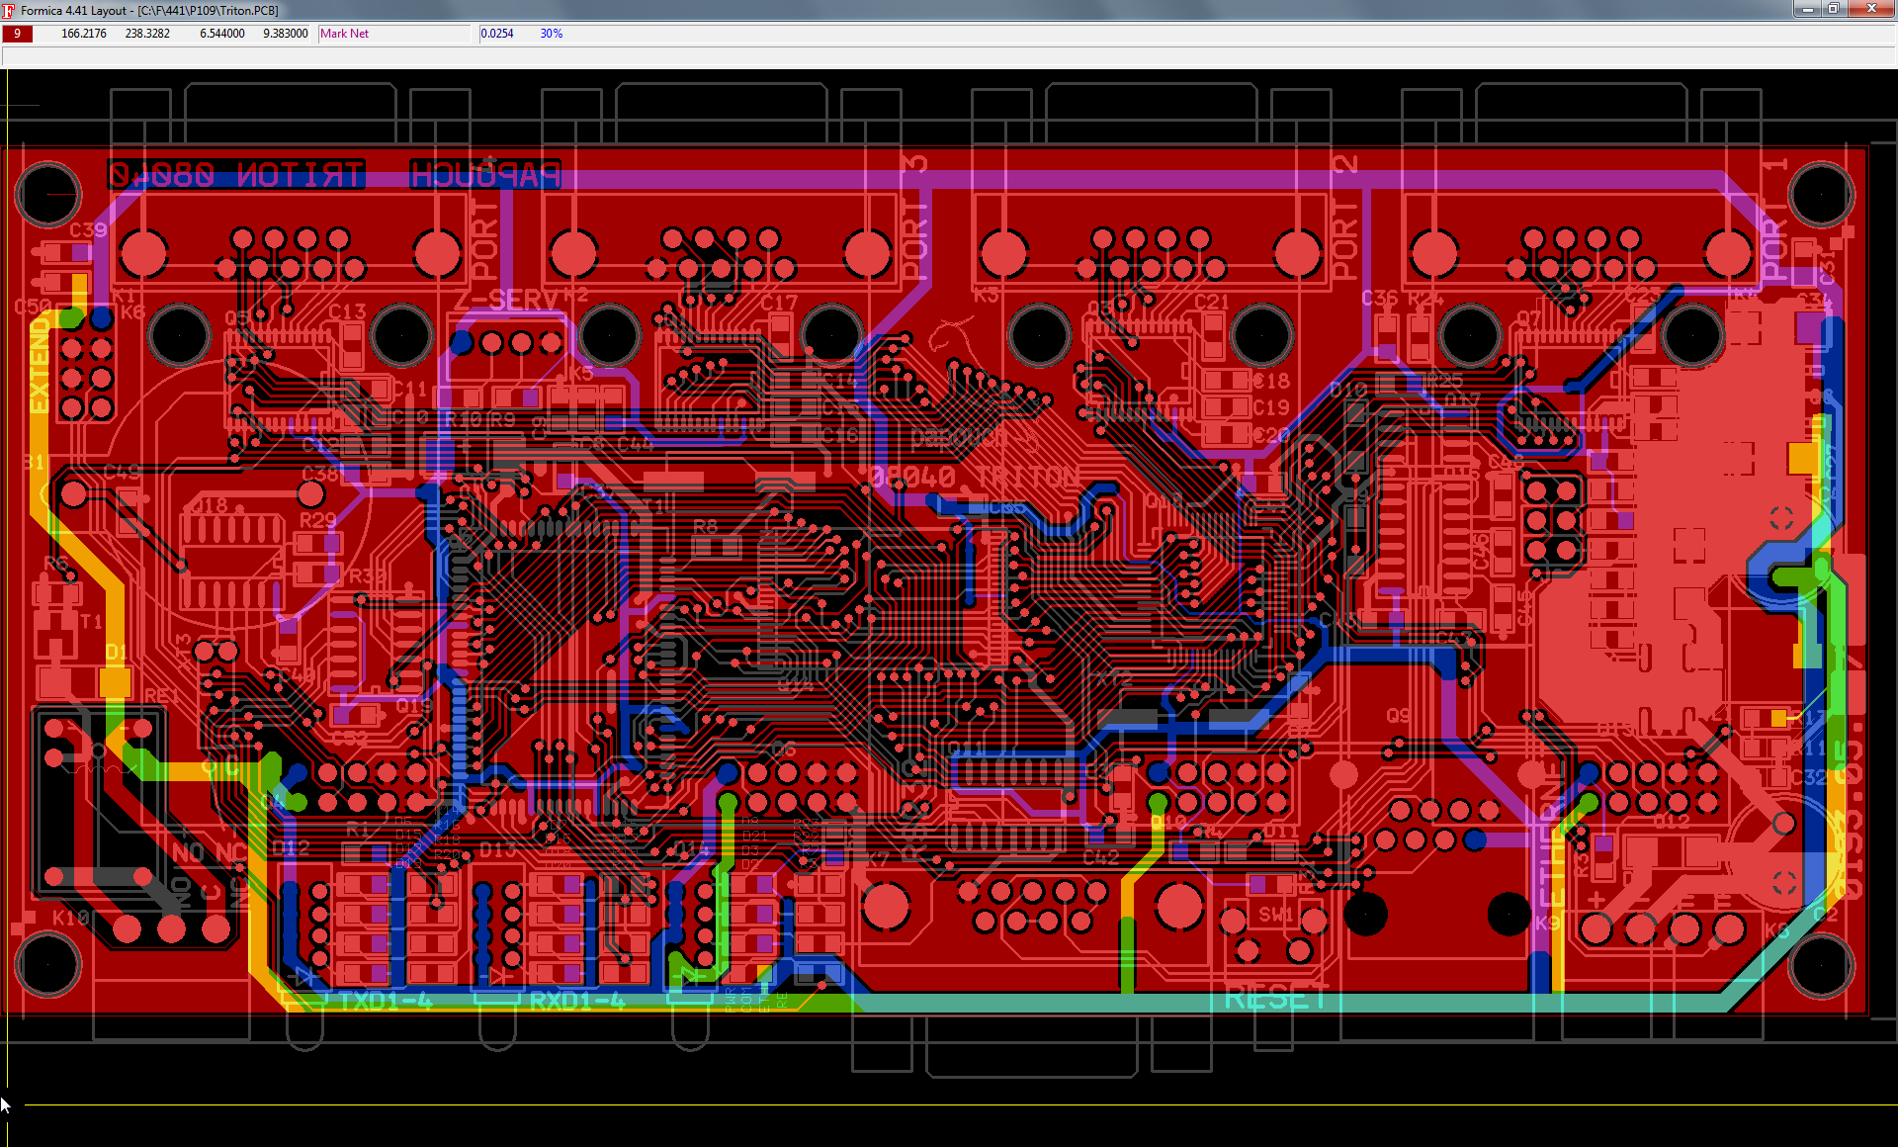This screenshot has width=1898, height=1147.
Task: Close the Formica Layout window
Action: point(1871,9)
